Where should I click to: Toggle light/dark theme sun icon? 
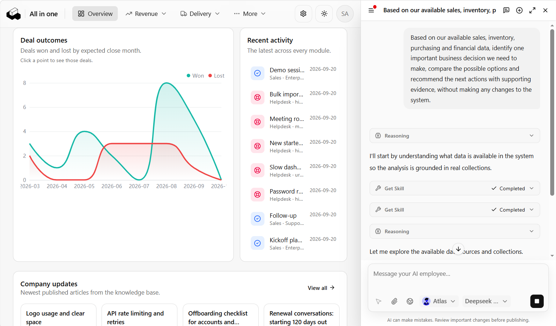click(324, 14)
